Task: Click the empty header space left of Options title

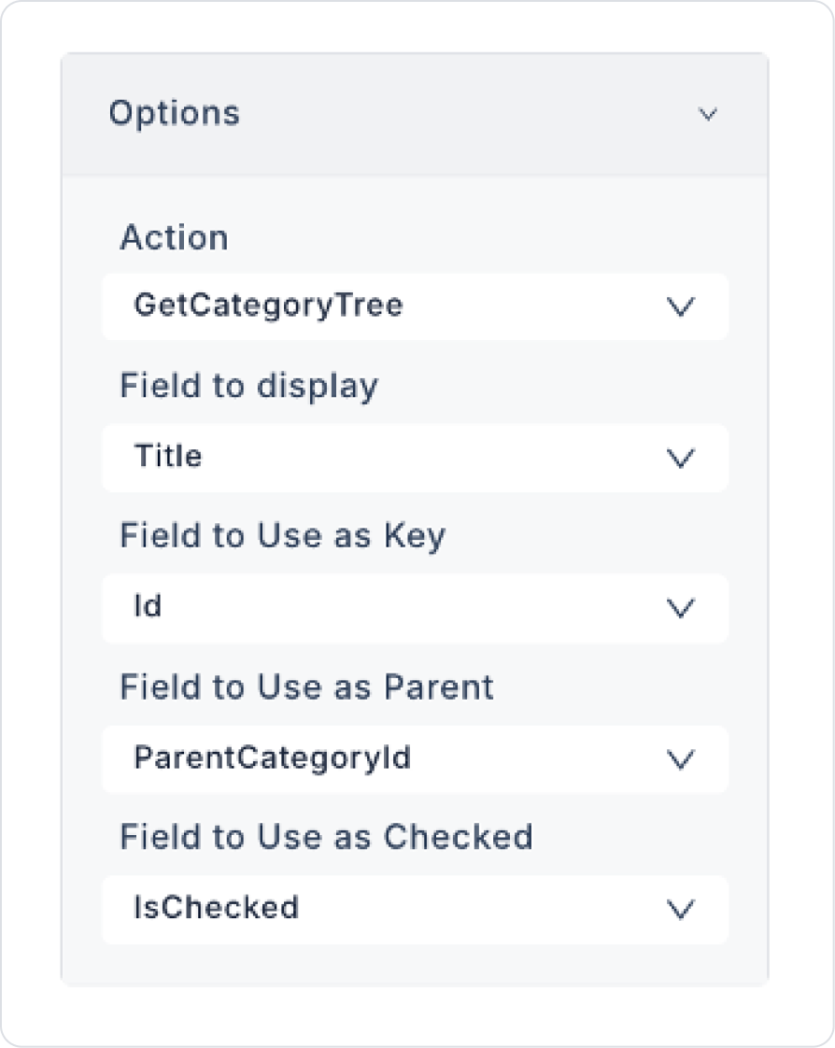Action: pos(84,115)
